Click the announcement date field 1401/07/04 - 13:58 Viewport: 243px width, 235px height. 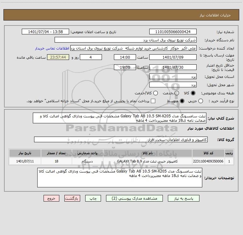[45, 32]
